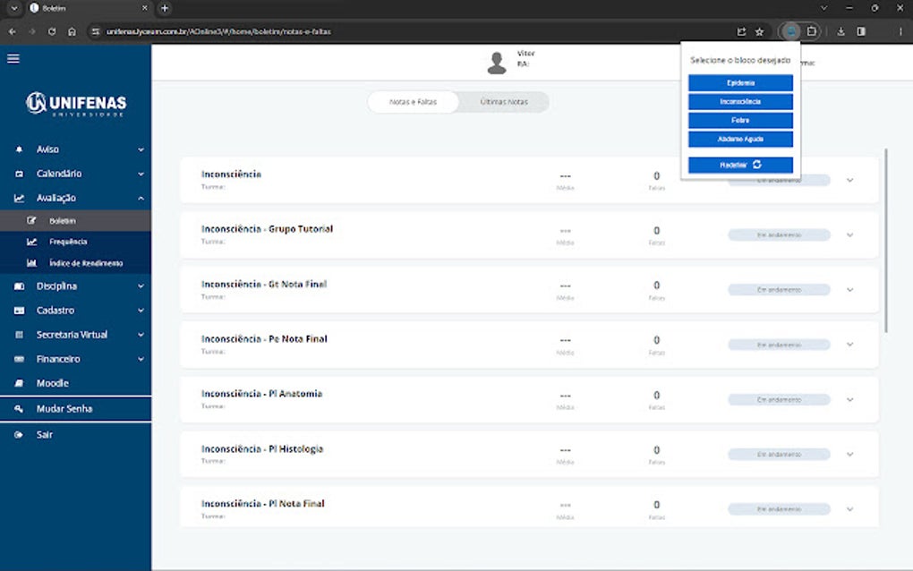This screenshot has width=913, height=571.
Task: Click the browser reload icon
Action: click(52, 31)
